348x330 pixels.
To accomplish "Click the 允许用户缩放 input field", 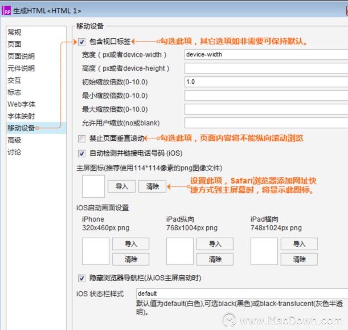I will click(266, 123).
